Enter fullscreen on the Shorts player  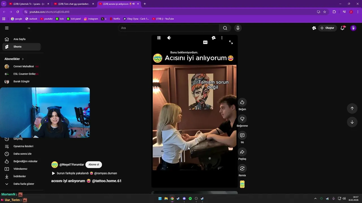coord(231,42)
